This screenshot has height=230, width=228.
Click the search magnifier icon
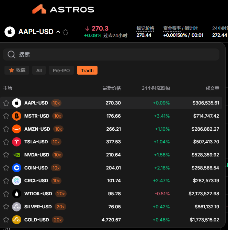point(11,55)
